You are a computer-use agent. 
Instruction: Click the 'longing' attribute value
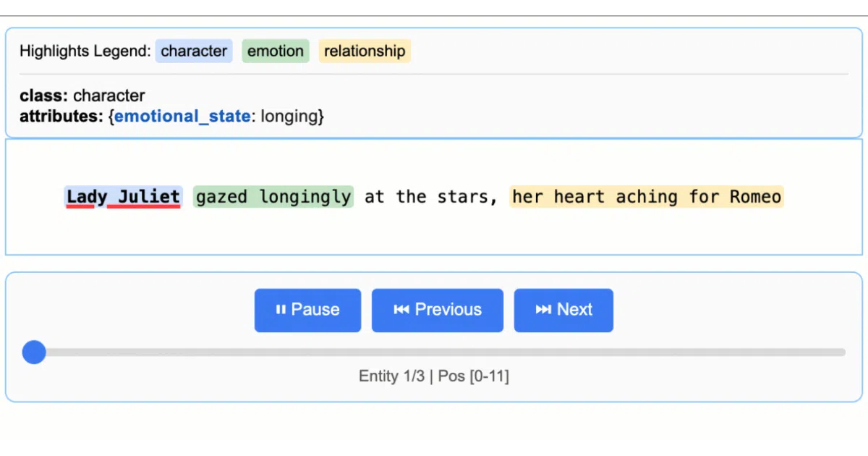click(289, 116)
